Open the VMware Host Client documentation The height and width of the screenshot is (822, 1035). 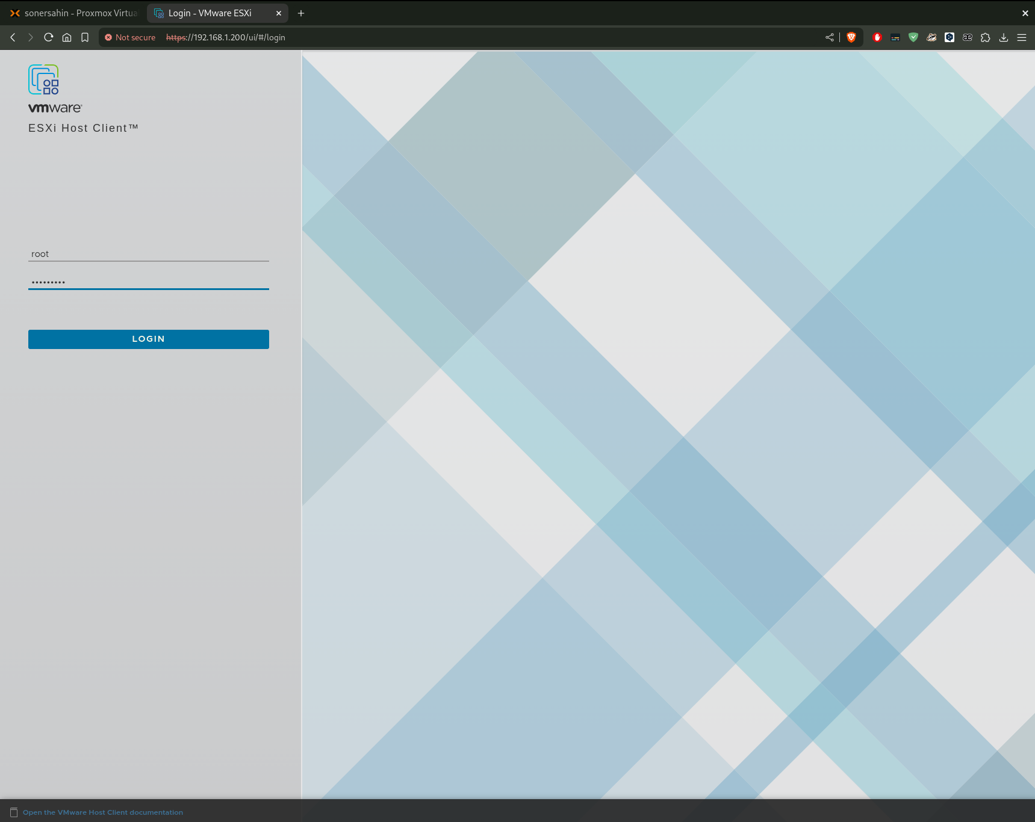[x=102, y=812]
